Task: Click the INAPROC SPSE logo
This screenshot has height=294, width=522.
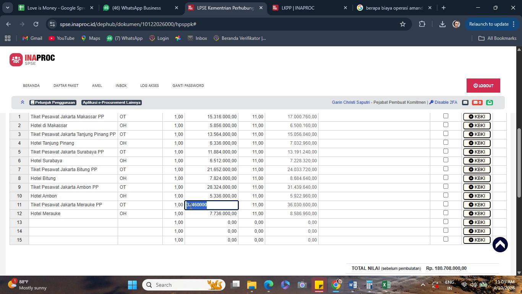Action: click(x=32, y=59)
